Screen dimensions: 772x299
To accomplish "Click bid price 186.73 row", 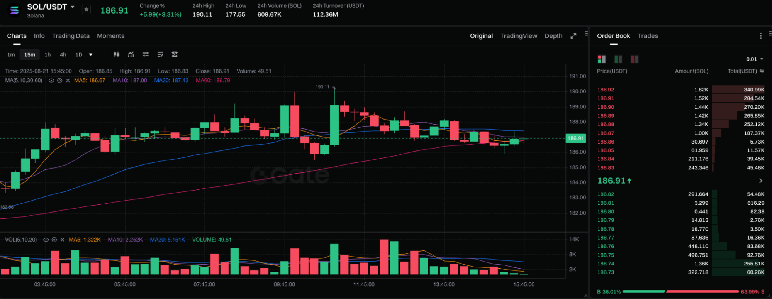I will (x=680, y=272).
